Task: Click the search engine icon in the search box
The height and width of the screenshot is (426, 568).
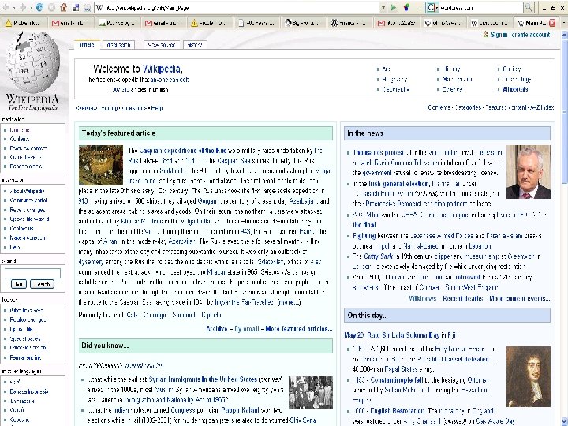Action: (x=431, y=7)
